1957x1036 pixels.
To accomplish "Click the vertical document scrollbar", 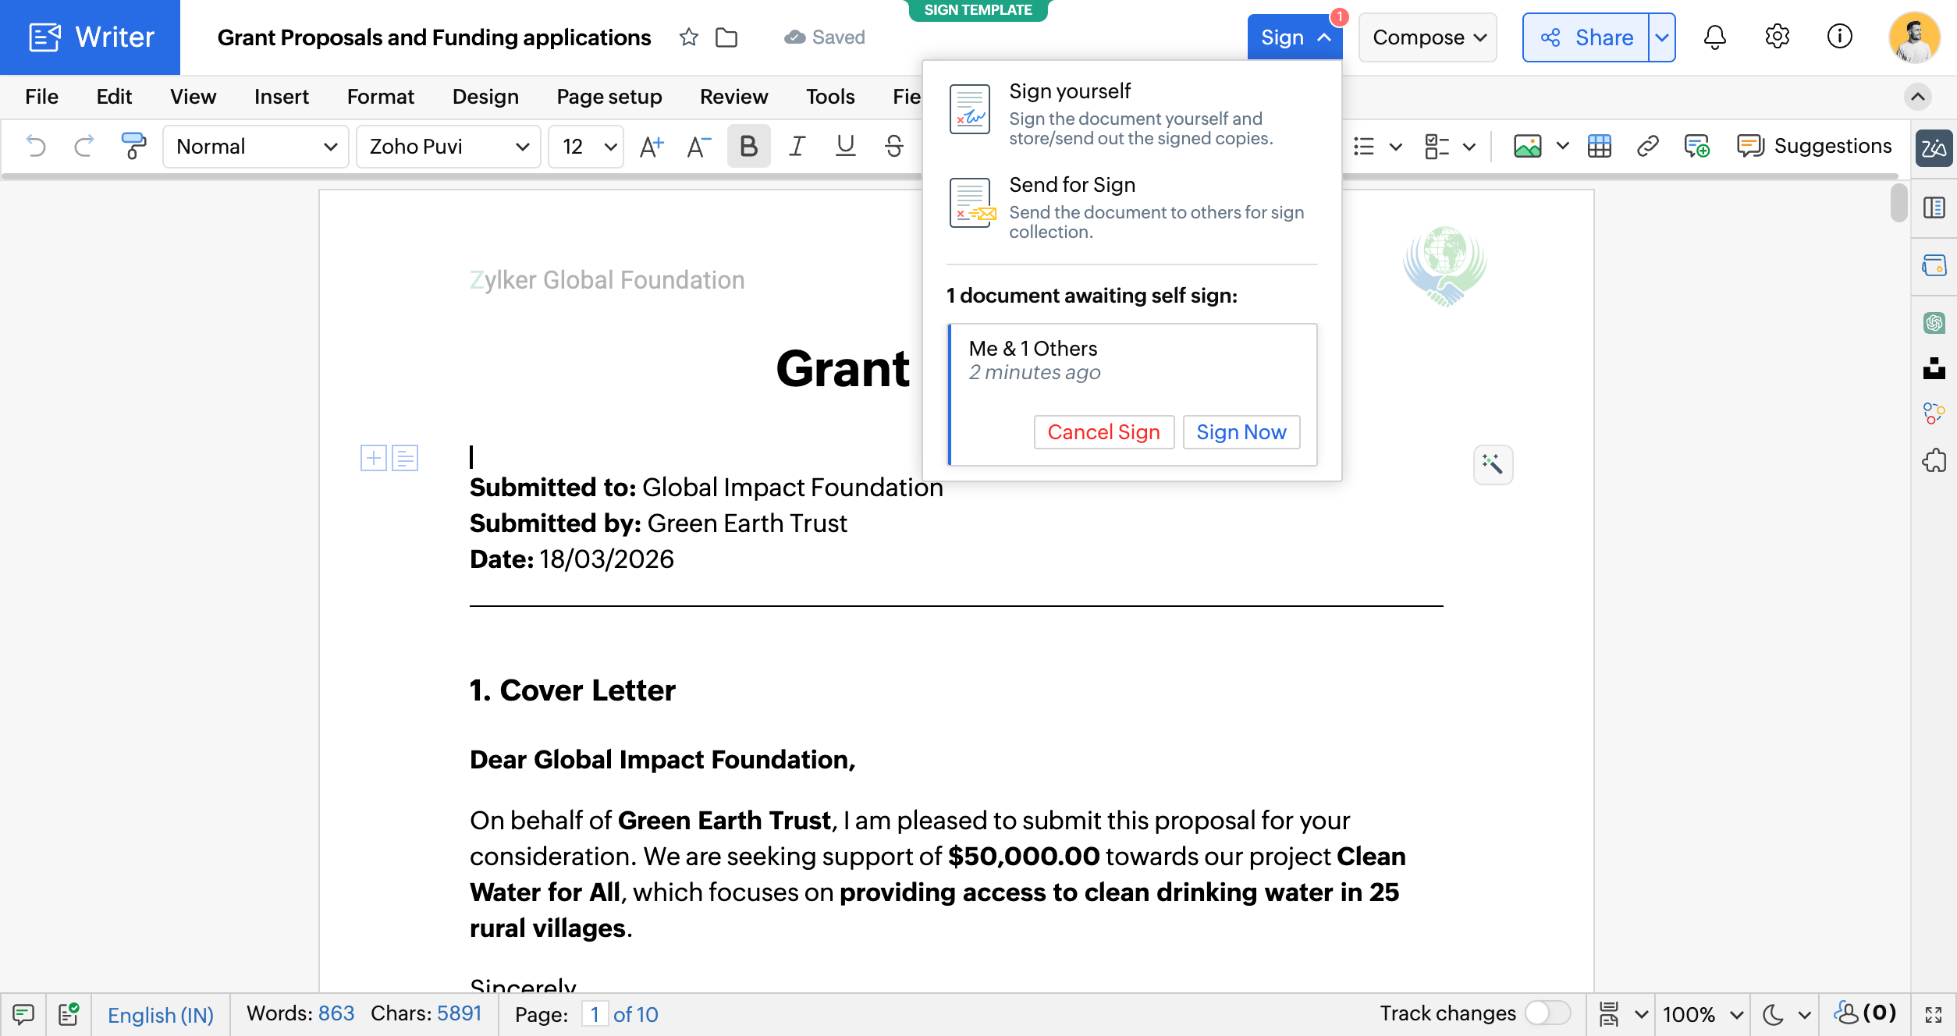I will 1898,204.
